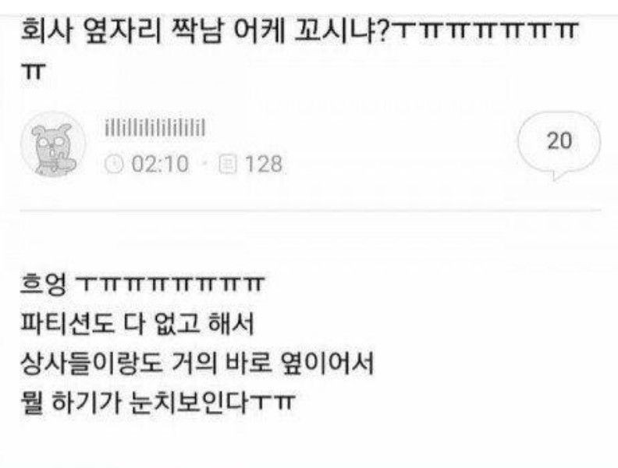Viewport: 618px width, 468px height.
Task: Open the ililililililil username profile
Action: (155, 129)
